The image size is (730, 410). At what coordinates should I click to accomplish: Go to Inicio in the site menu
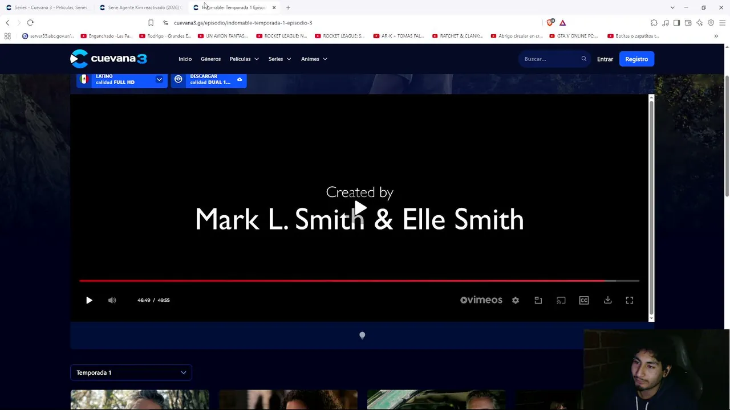(x=185, y=59)
